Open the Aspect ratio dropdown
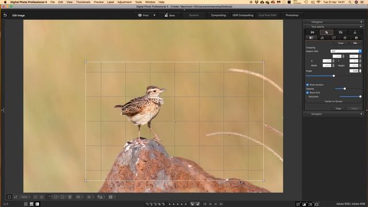The height and width of the screenshot is (207, 368). click(x=346, y=51)
